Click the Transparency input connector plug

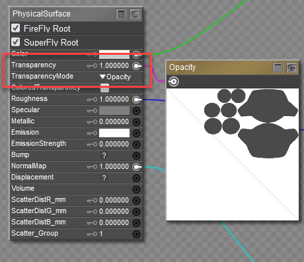(137, 66)
